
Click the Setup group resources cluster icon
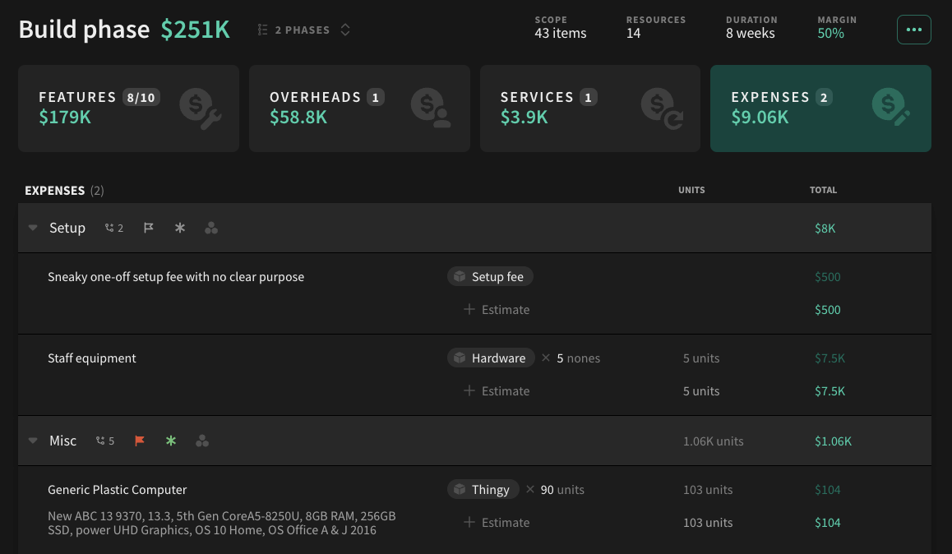pos(211,228)
